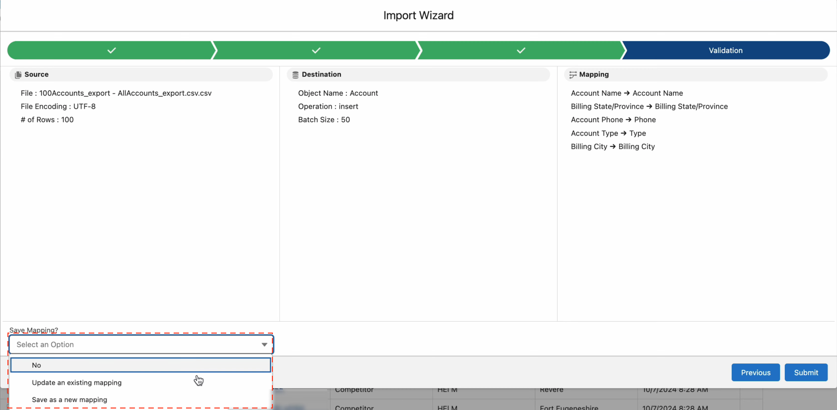Viewport: 837px width, 410px height.
Task: Select "Update an existing mapping" option
Action: pos(77,383)
